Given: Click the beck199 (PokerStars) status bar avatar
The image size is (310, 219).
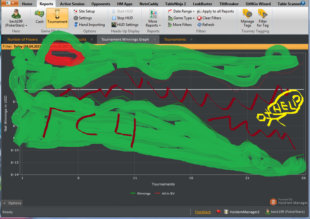Looking at the screenshot, I should click(x=267, y=211).
